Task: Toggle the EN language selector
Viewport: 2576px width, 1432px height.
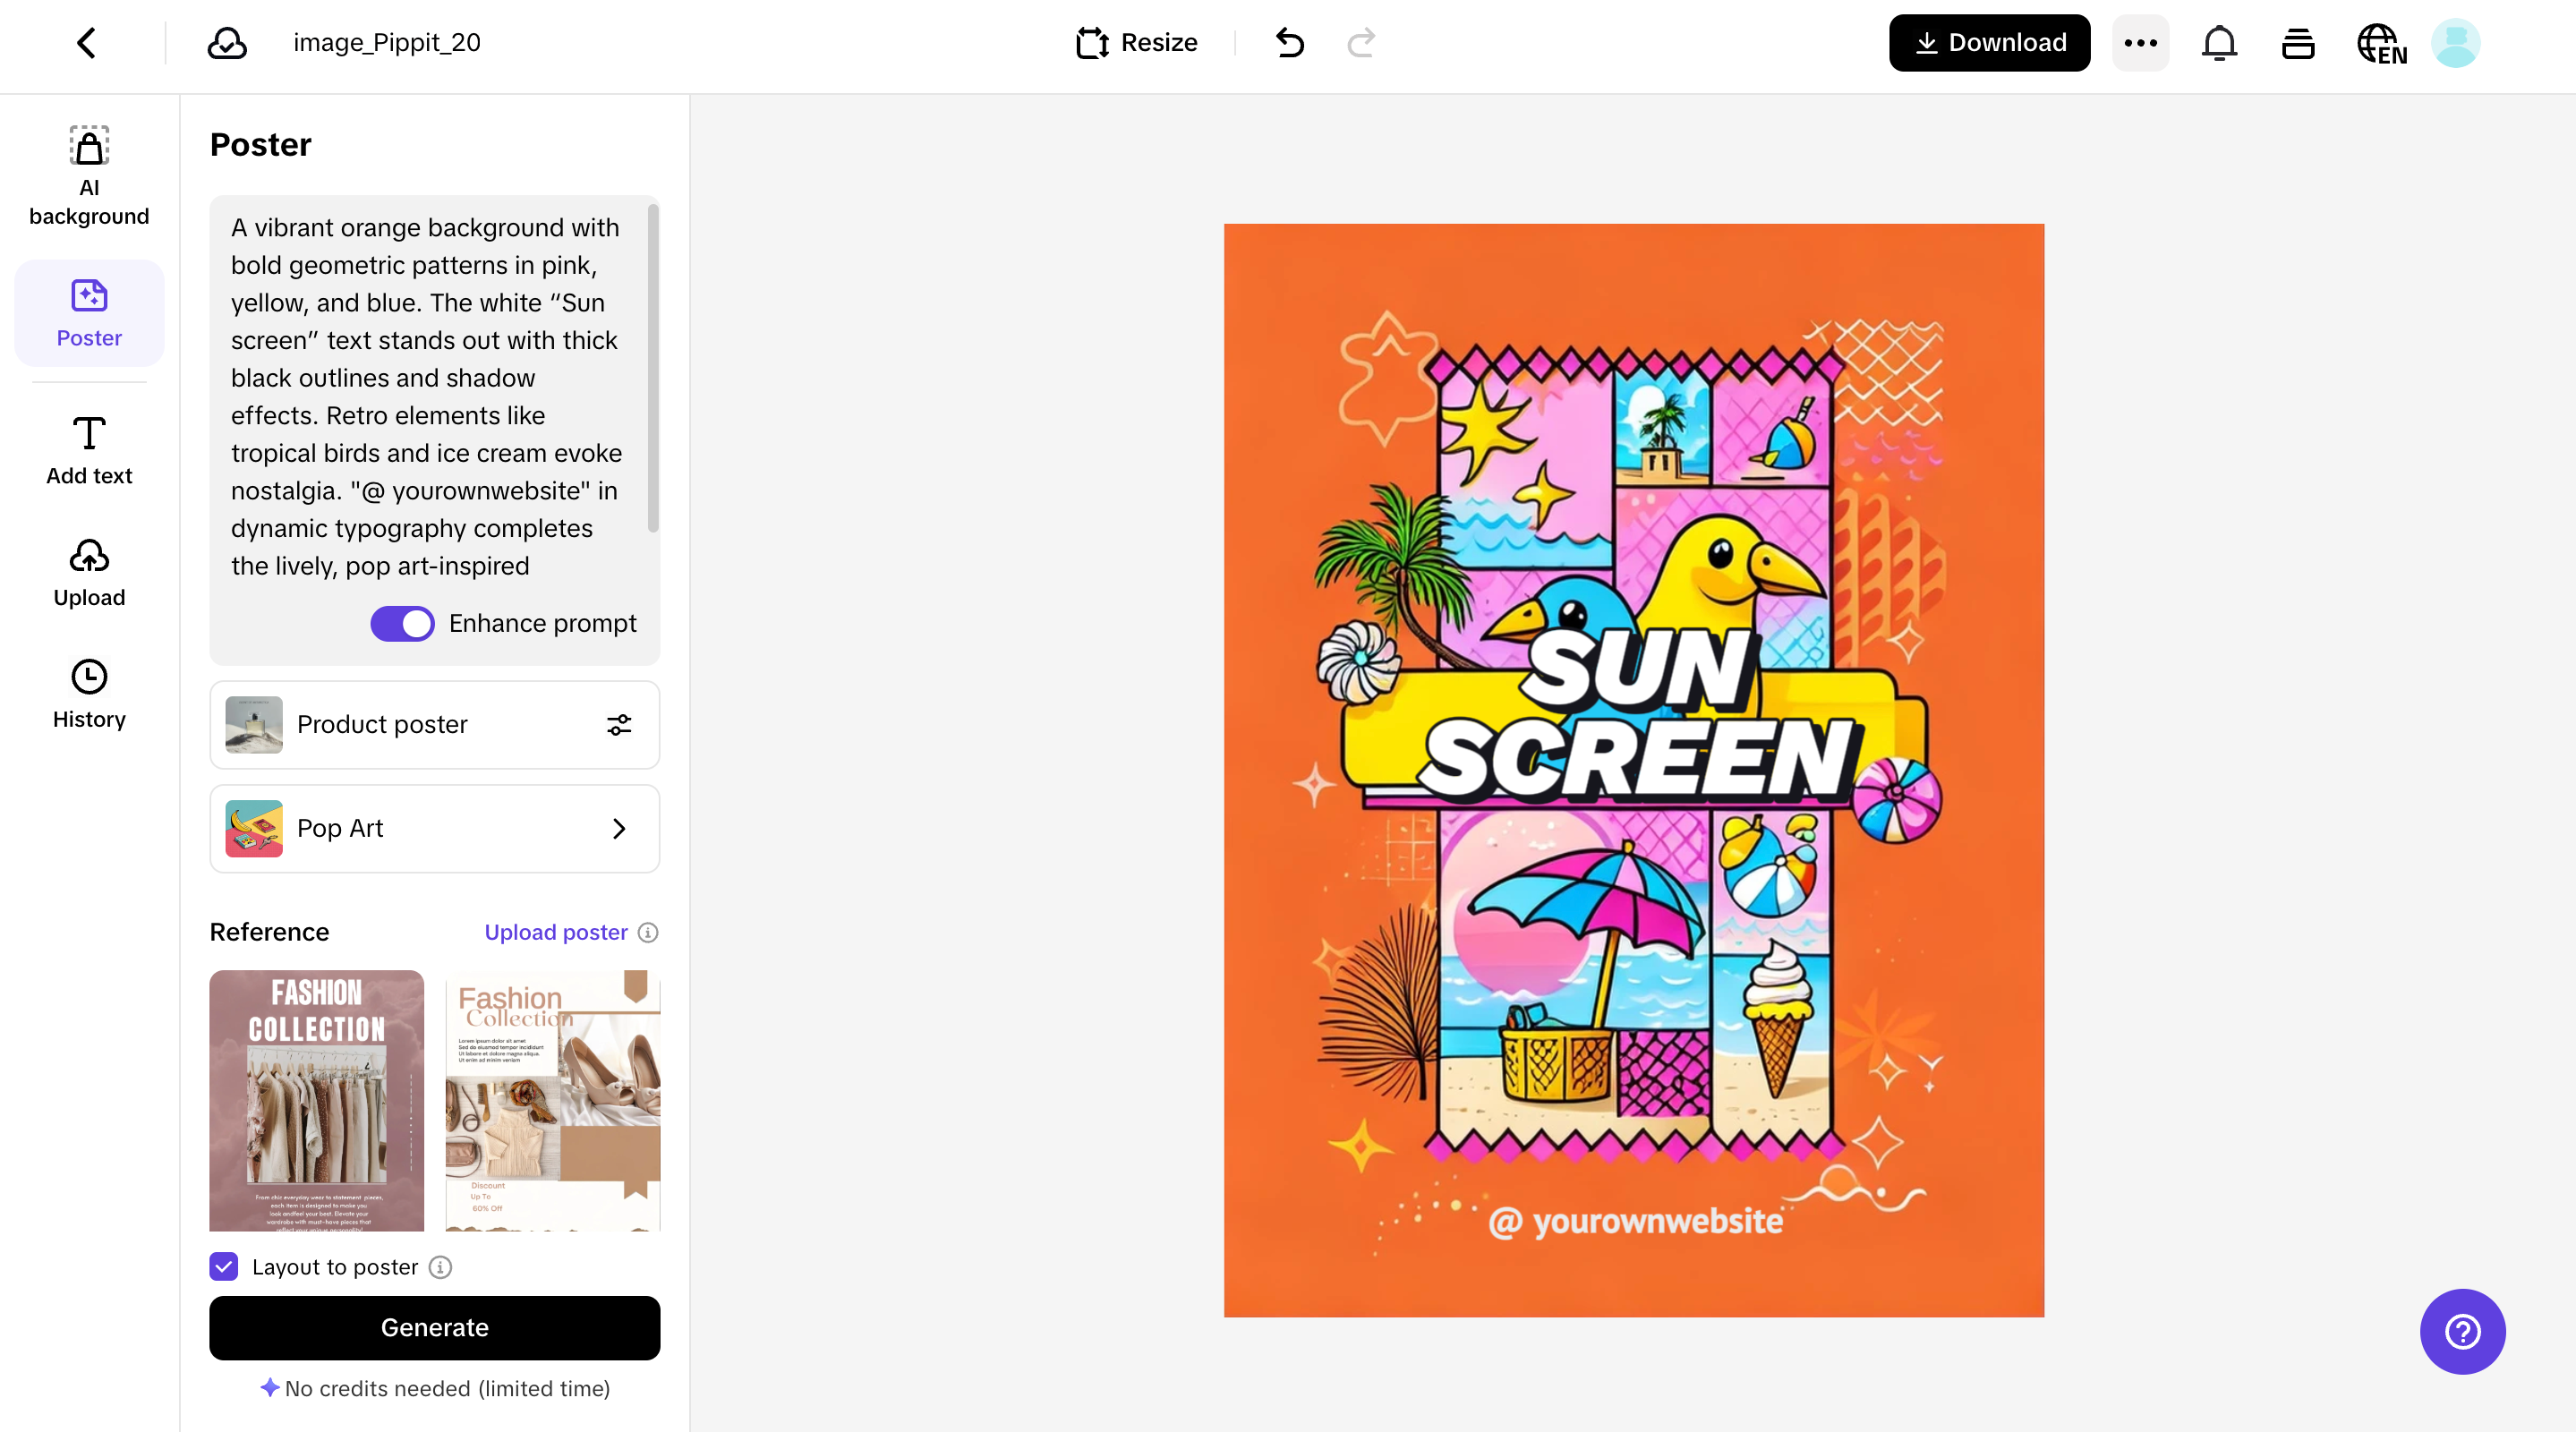Action: click(x=2381, y=43)
